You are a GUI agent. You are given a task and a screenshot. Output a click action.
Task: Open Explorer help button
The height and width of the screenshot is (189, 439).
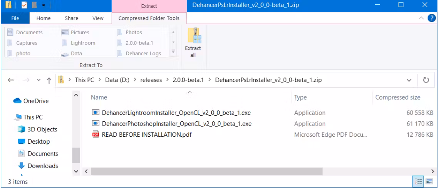click(x=432, y=18)
